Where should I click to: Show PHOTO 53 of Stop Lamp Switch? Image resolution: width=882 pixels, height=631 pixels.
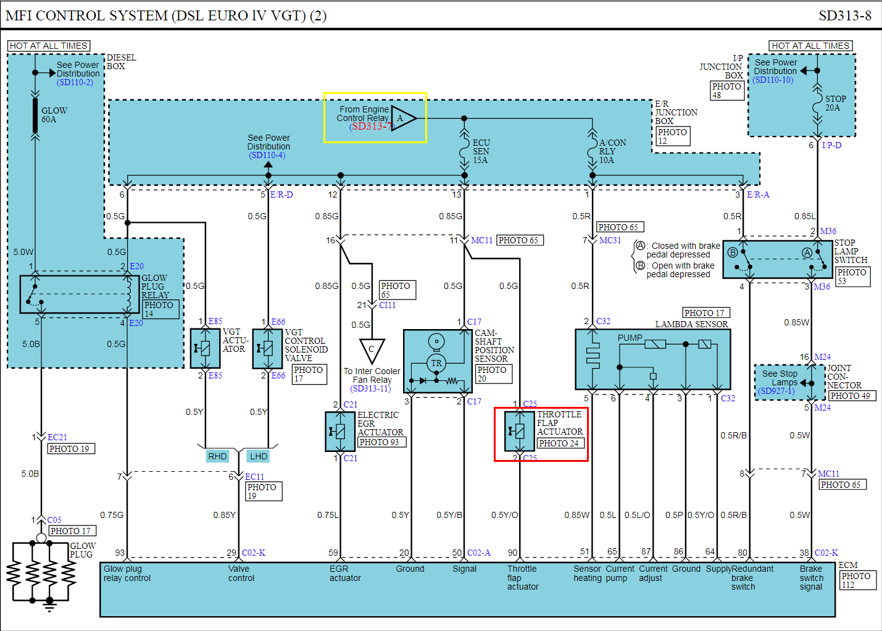pos(852,277)
